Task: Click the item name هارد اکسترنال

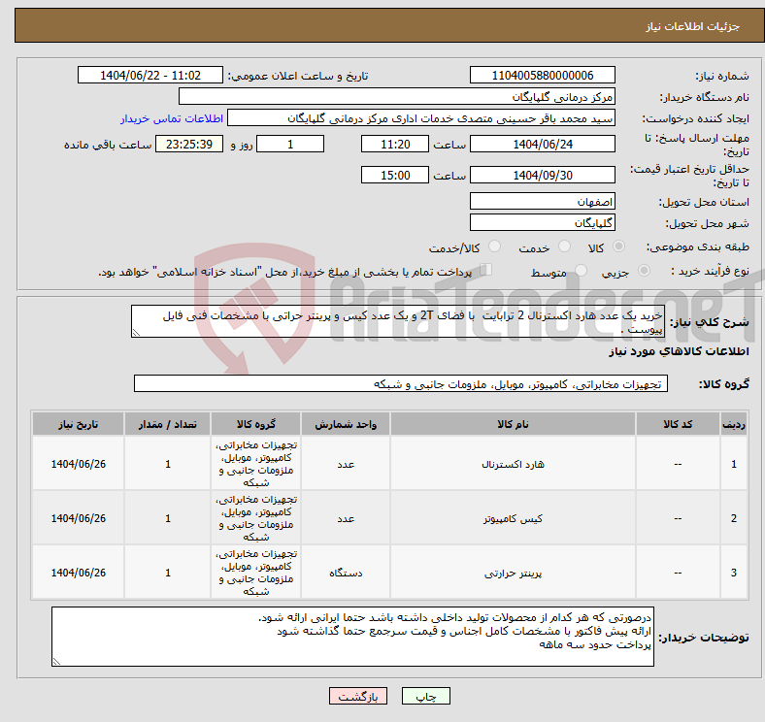Action: point(513,464)
